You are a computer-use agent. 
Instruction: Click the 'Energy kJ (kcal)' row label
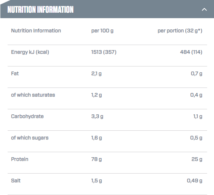tap(30, 52)
